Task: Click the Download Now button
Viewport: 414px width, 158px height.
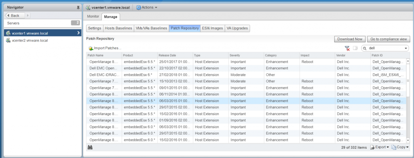Action: tap(350, 39)
